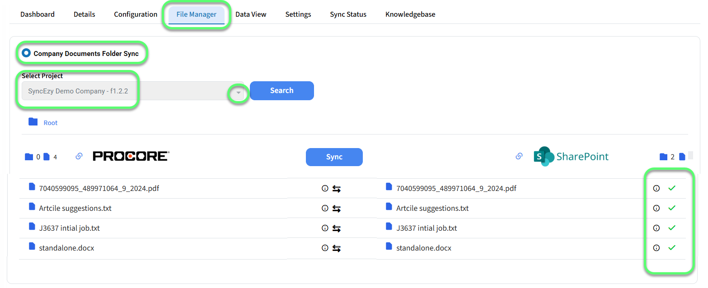This screenshot has height=288, width=708.
Task: Click info icon in middle of Artcile suggestions.txt row
Action: 324,209
